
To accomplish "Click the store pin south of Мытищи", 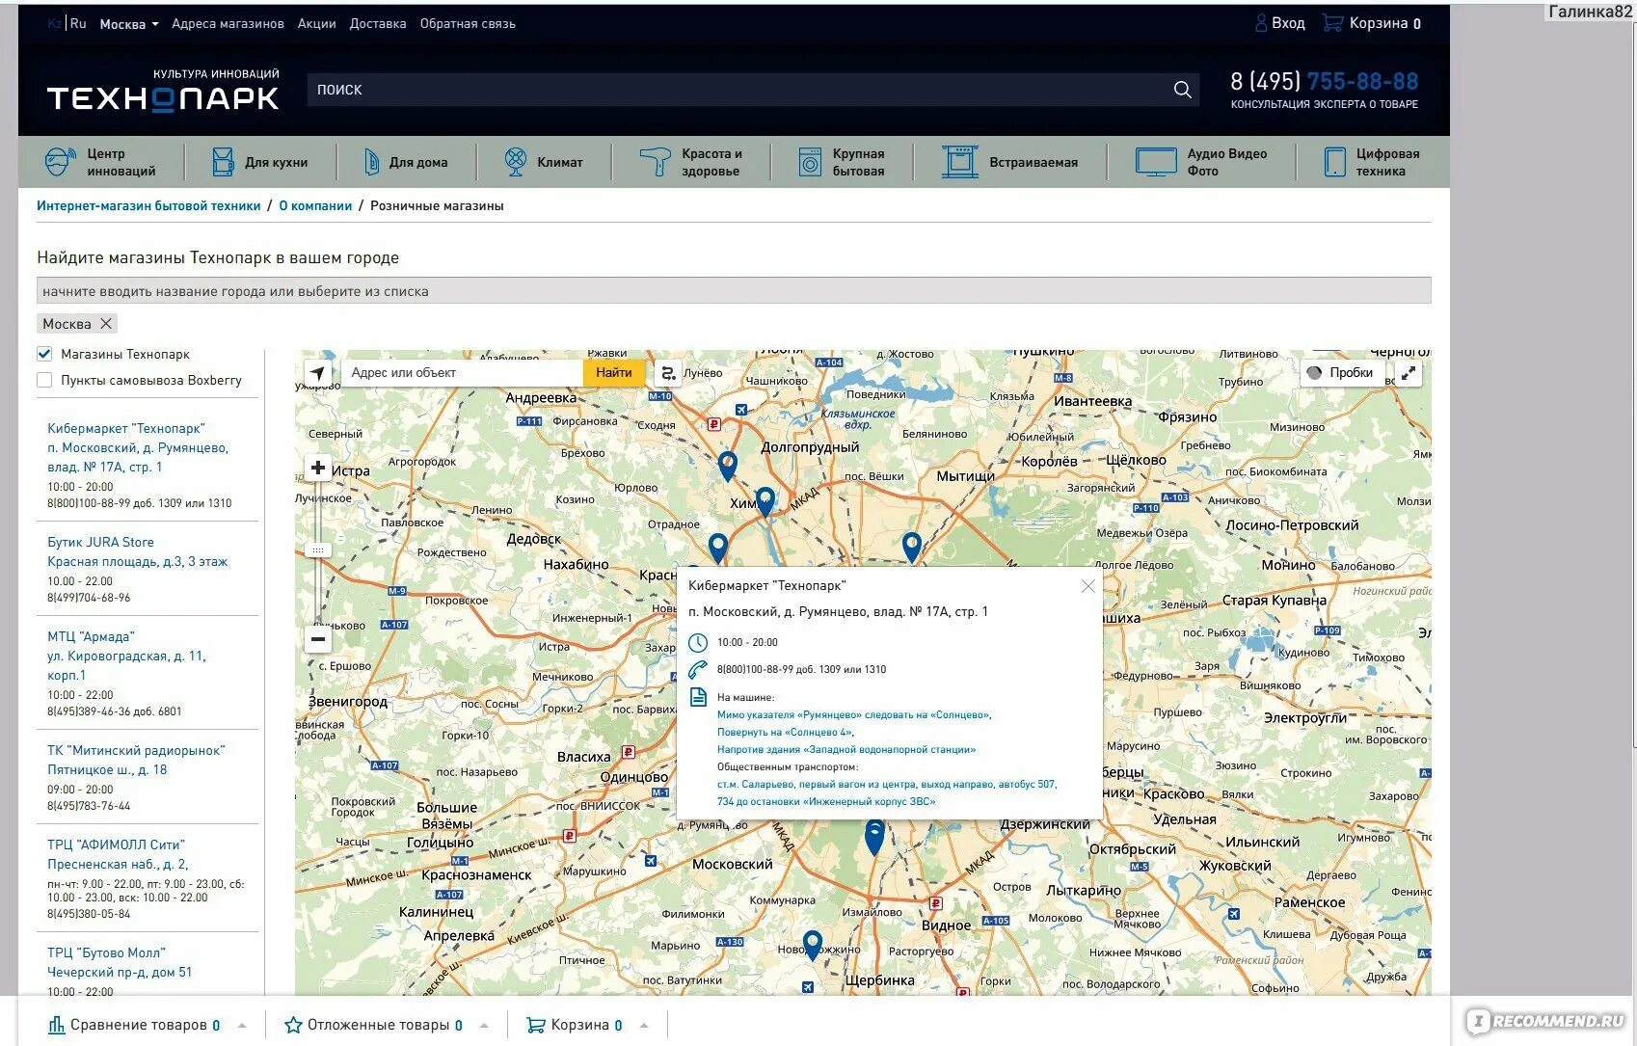I will click(x=911, y=548).
